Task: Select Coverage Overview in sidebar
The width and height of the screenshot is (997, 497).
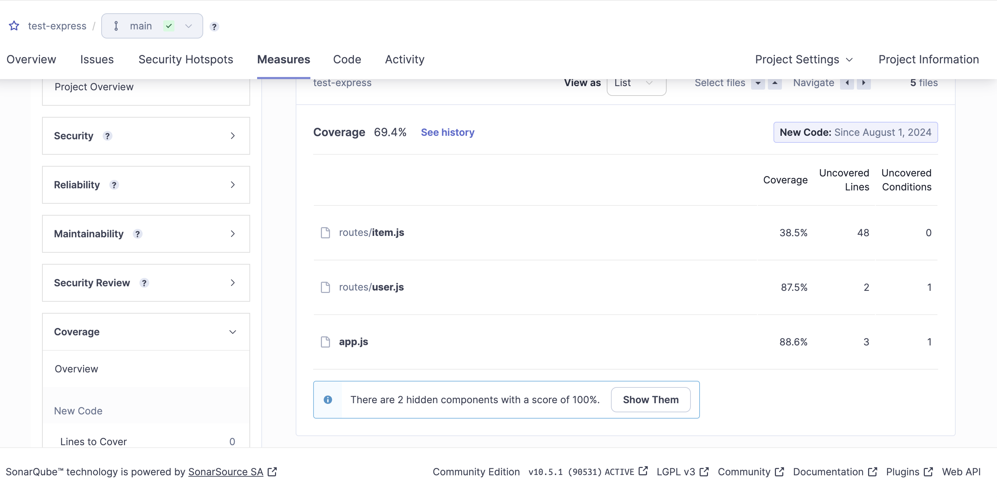Action: coord(76,369)
